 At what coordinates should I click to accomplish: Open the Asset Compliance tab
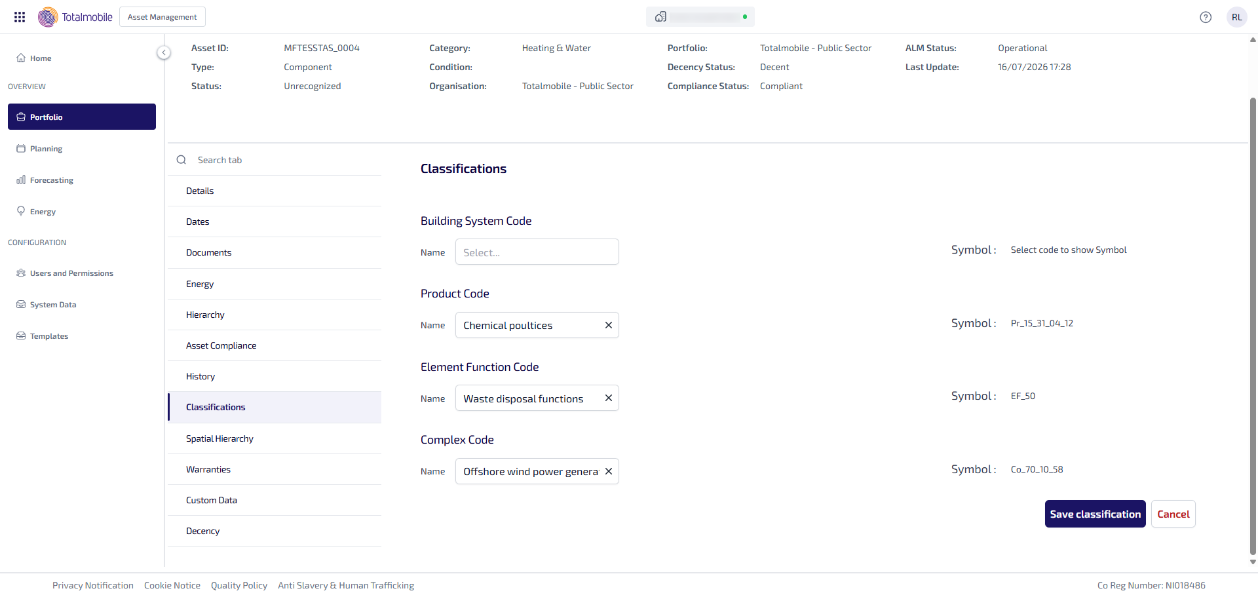(x=275, y=345)
